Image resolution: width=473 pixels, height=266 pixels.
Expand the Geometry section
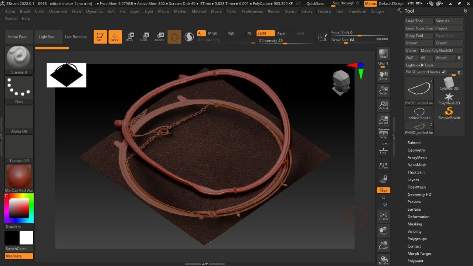(x=416, y=150)
